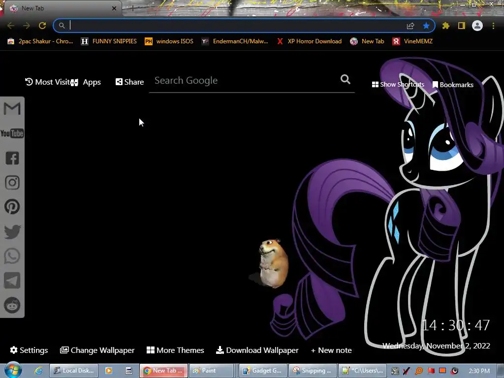Open Most Visited list
This screenshot has height=378, width=504.
(48, 82)
